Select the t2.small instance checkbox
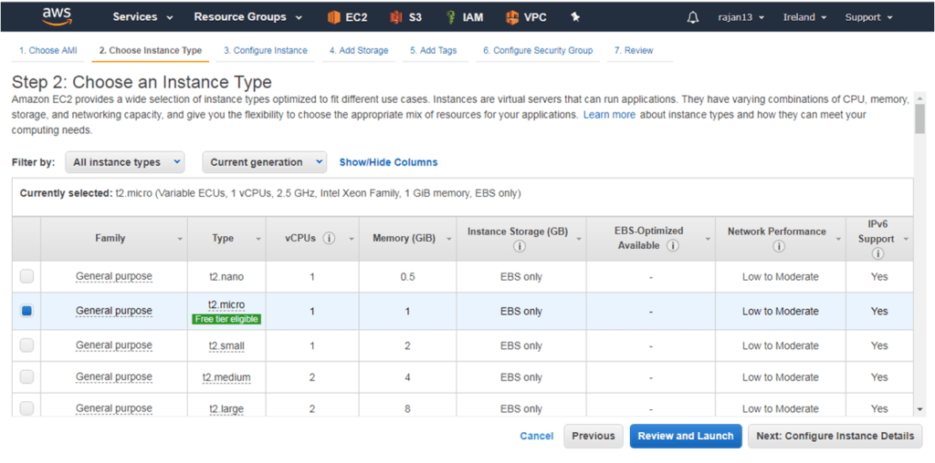The image size is (935, 463). click(26, 345)
